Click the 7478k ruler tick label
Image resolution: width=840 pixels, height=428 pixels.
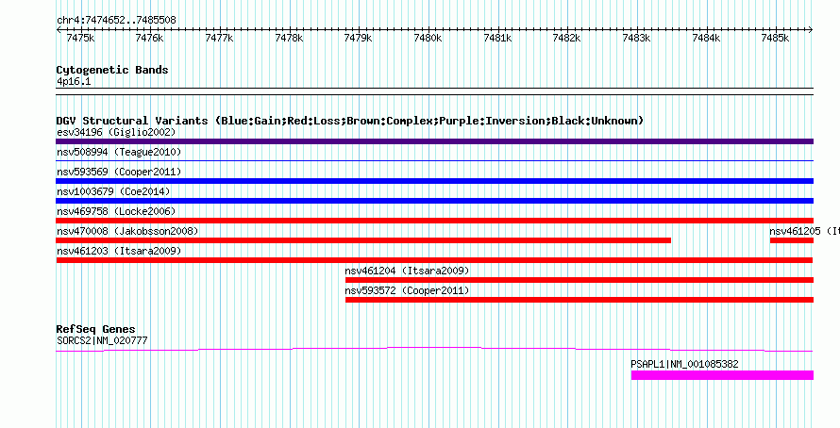(x=289, y=38)
